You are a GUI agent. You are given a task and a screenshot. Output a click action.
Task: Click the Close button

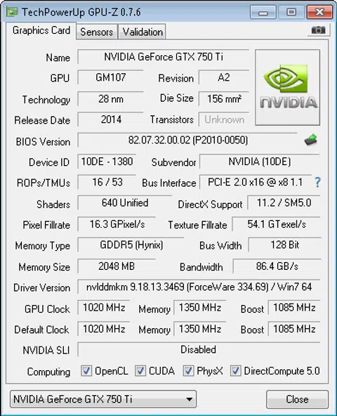(297, 399)
